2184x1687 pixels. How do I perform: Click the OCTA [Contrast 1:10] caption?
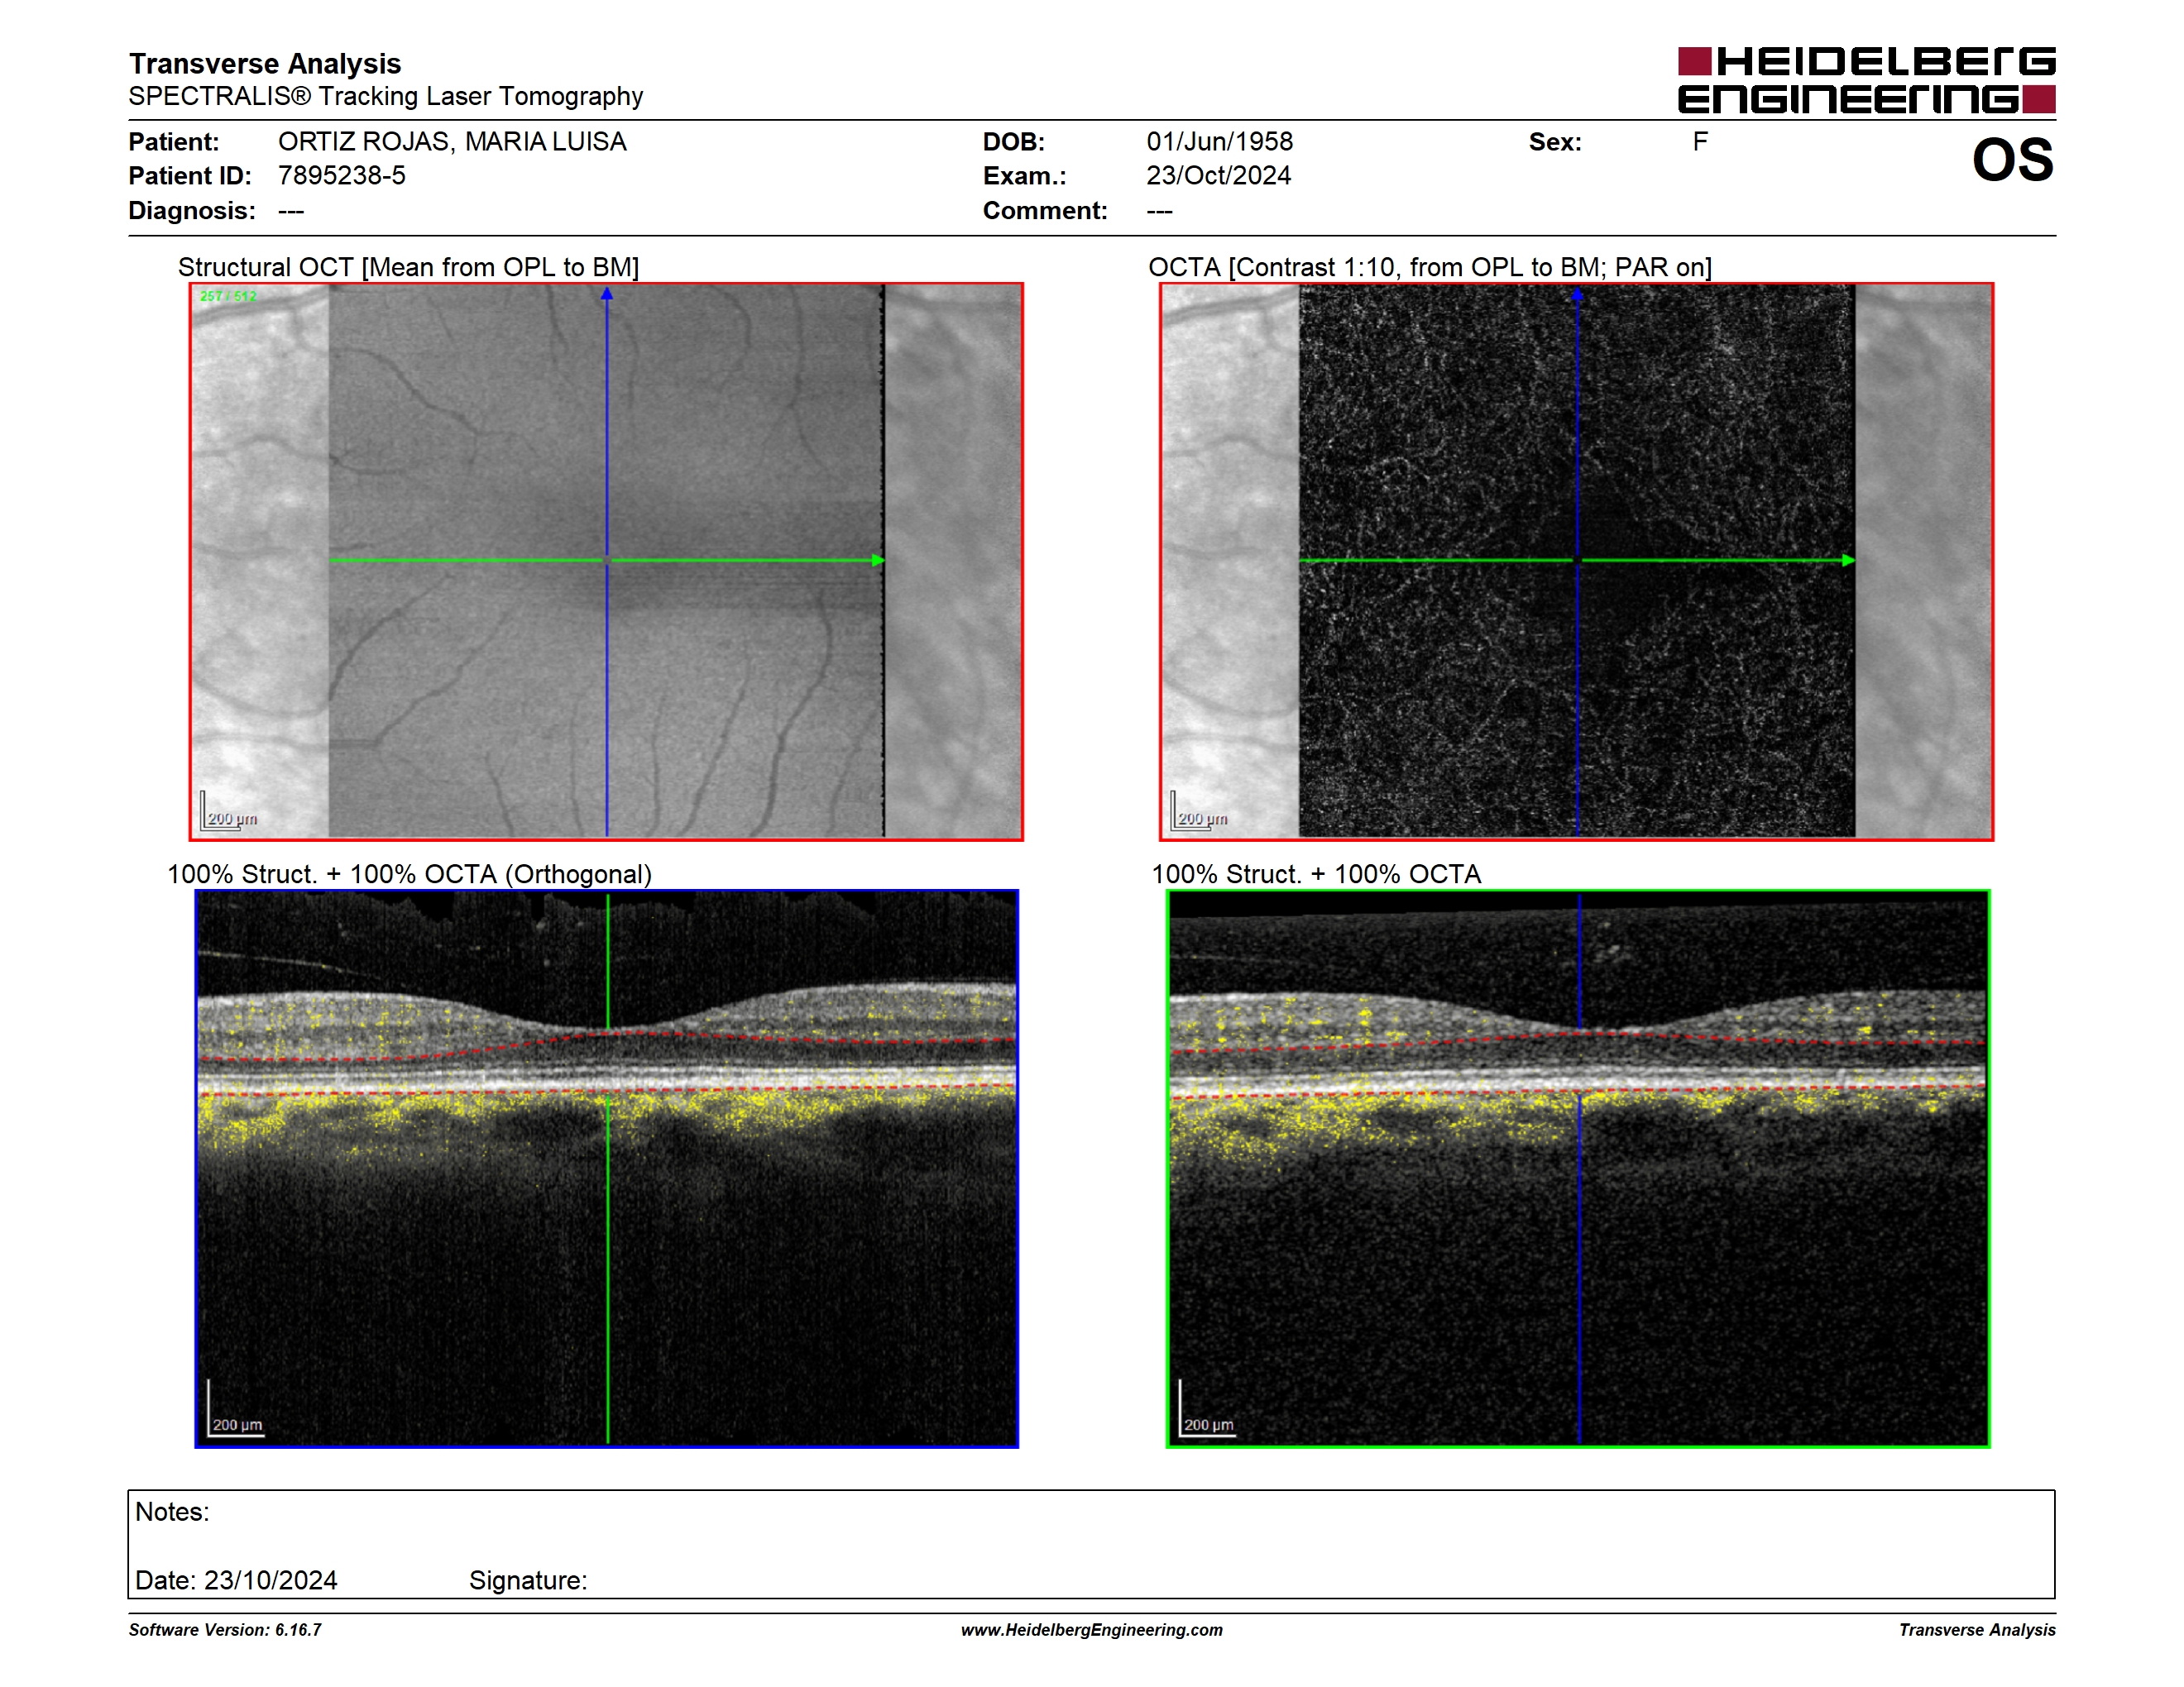click(1430, 267)
